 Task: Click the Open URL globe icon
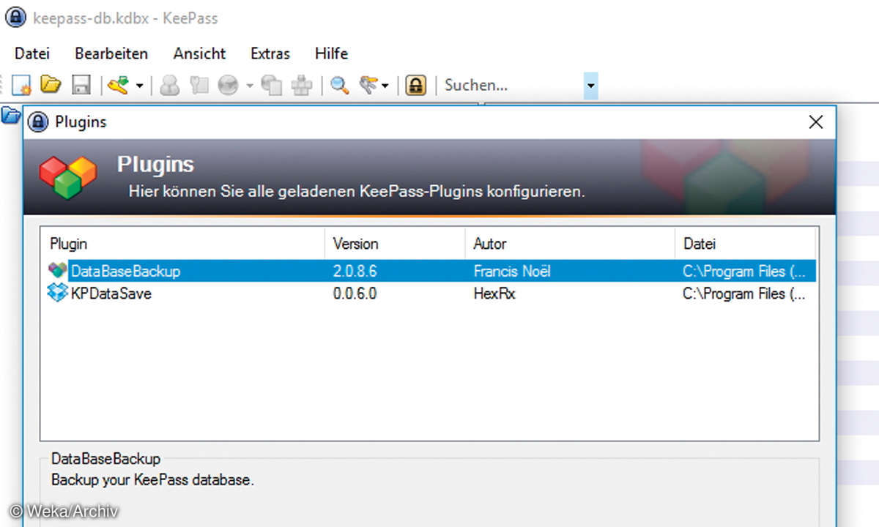pos(229,85)
